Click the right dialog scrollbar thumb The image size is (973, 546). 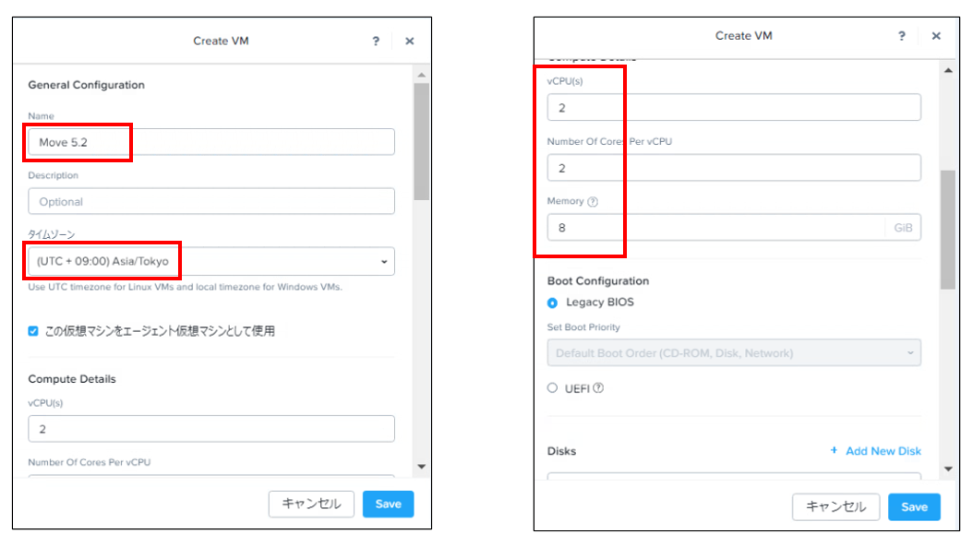pyautogui.click(x=948, y=230)
